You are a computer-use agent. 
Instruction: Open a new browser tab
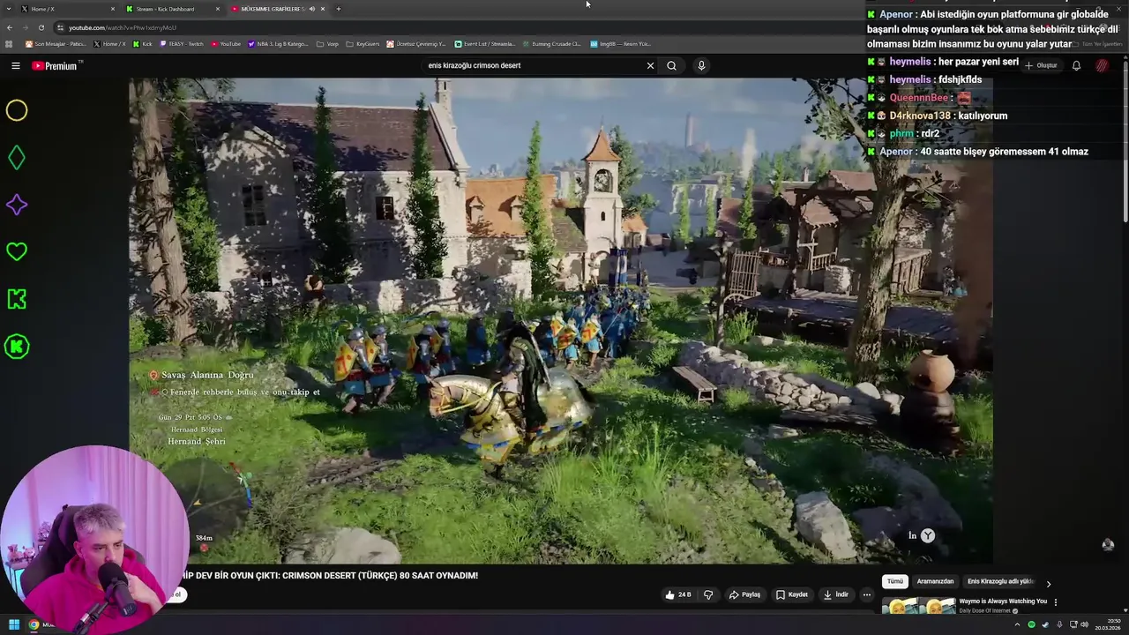(338, 9)
